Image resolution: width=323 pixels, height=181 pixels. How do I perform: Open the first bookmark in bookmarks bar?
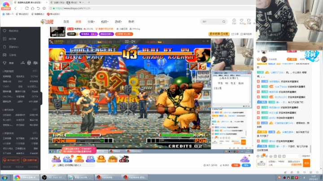point(8,14)
